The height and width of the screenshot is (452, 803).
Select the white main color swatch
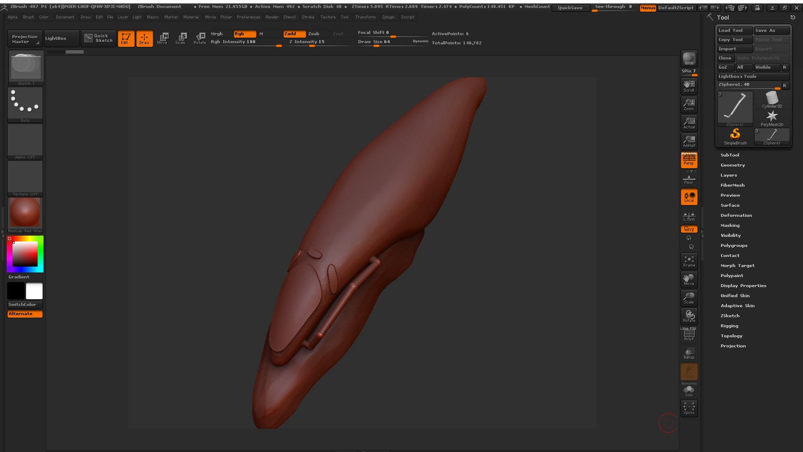click(34, 291)
